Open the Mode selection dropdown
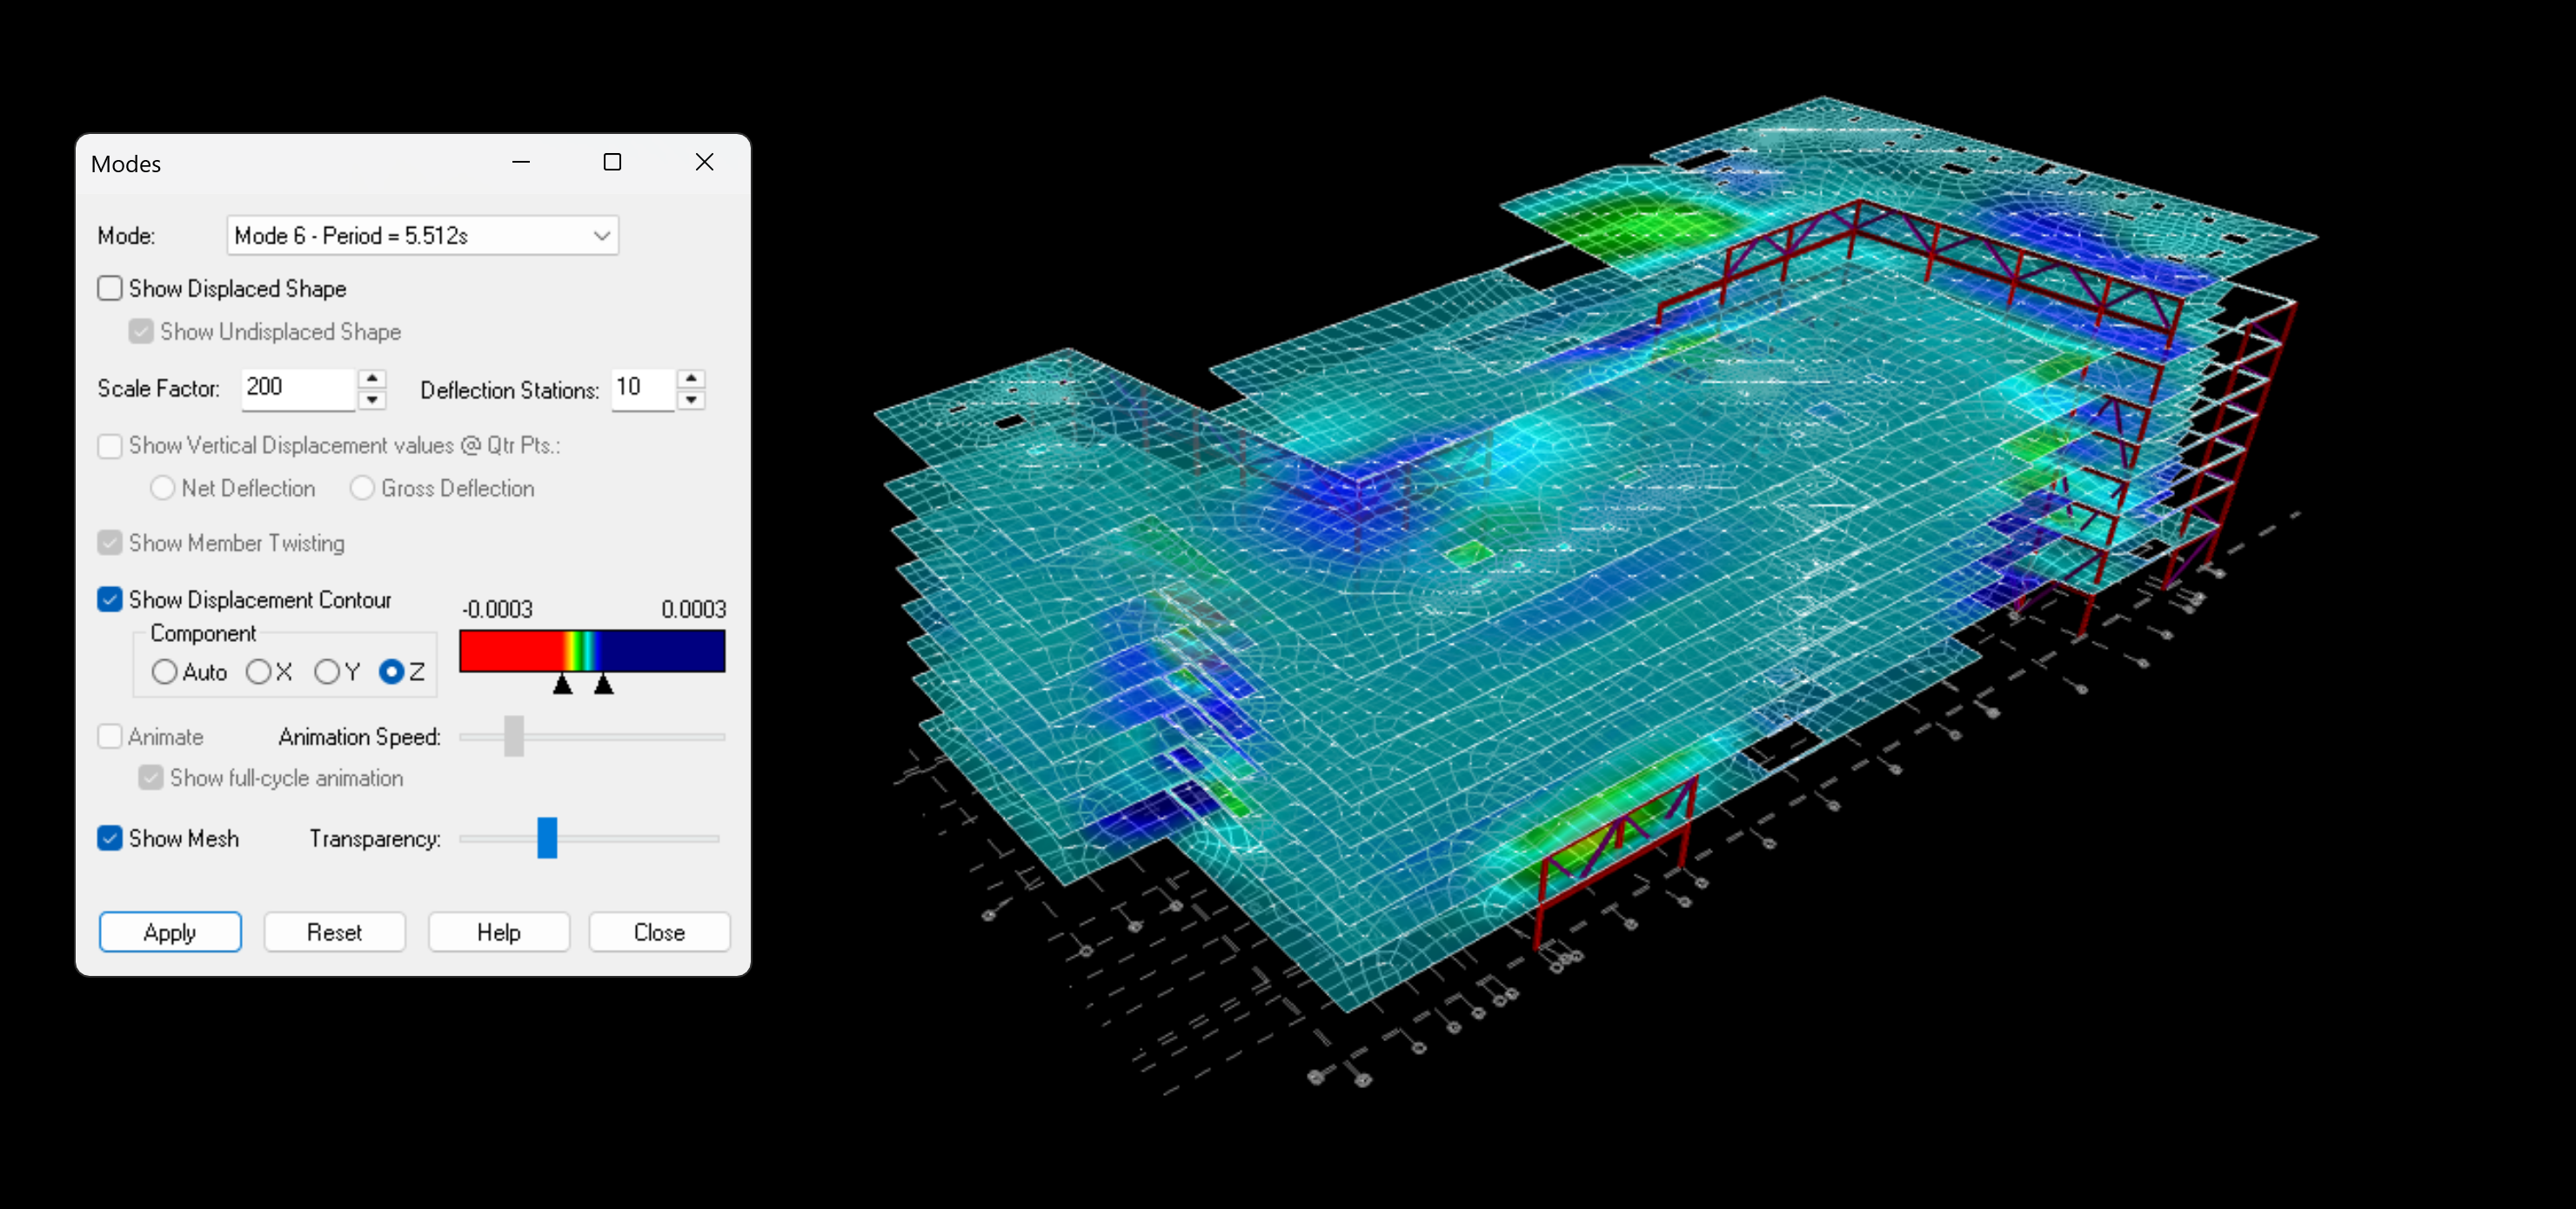This screenshot has width=2576, height=1209. 422,235
